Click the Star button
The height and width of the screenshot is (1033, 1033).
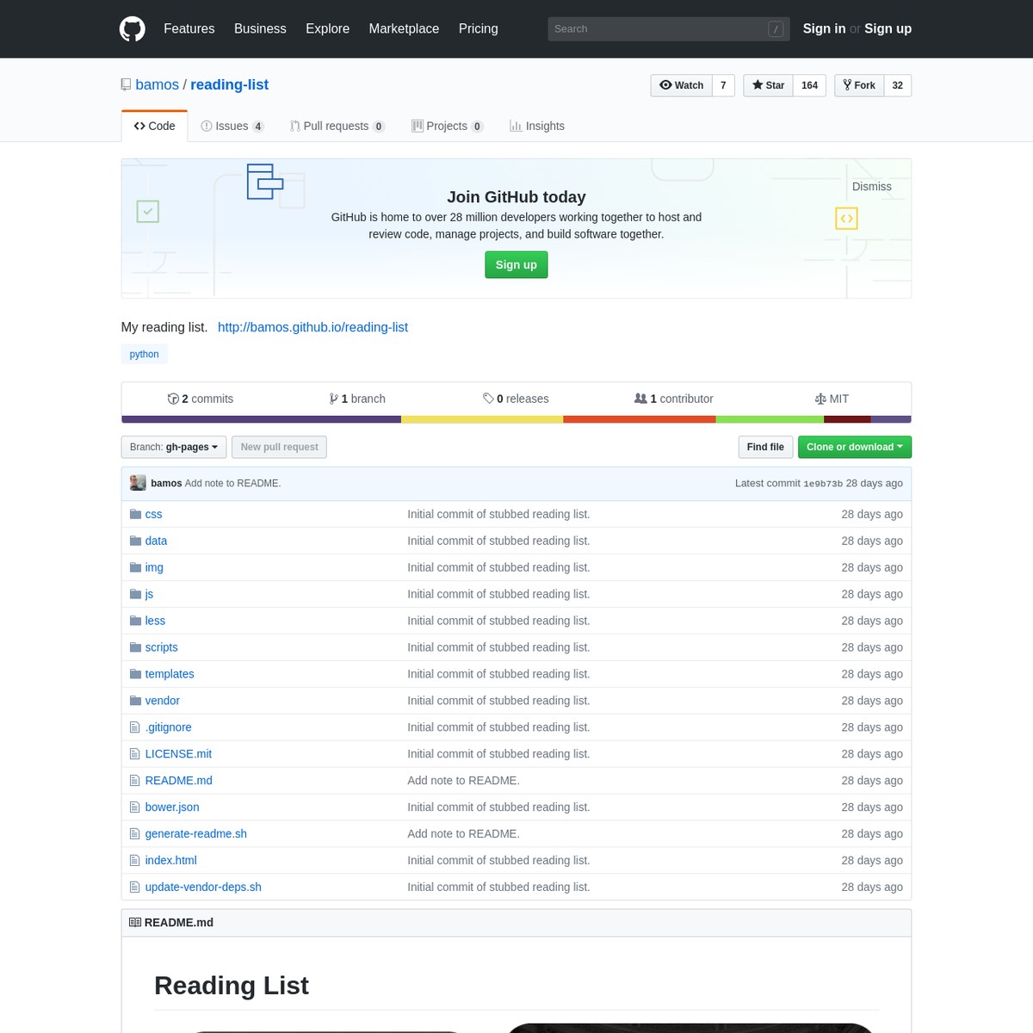point(768,85)
